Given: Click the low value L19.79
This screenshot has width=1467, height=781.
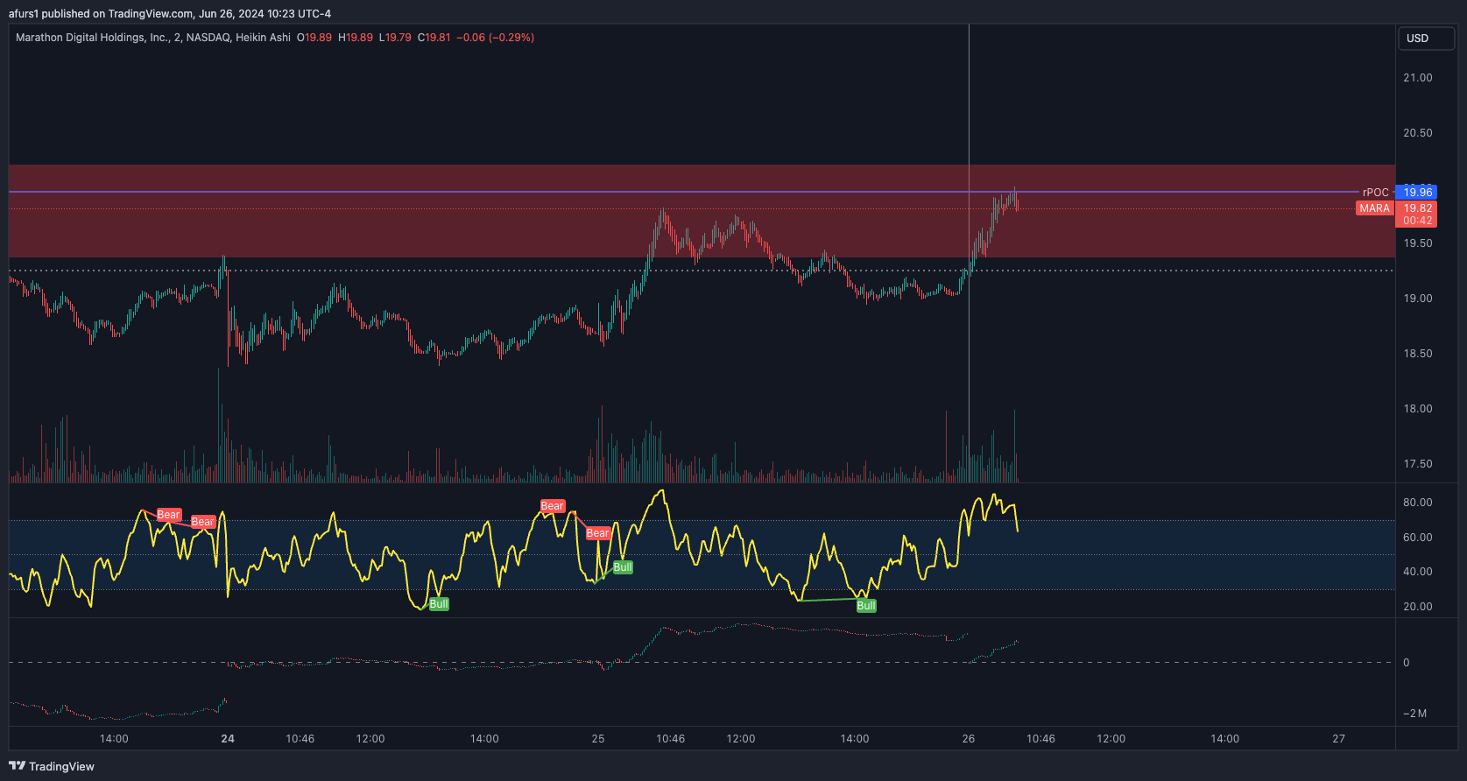Looking at the screenshot, I should coord(395,38).
